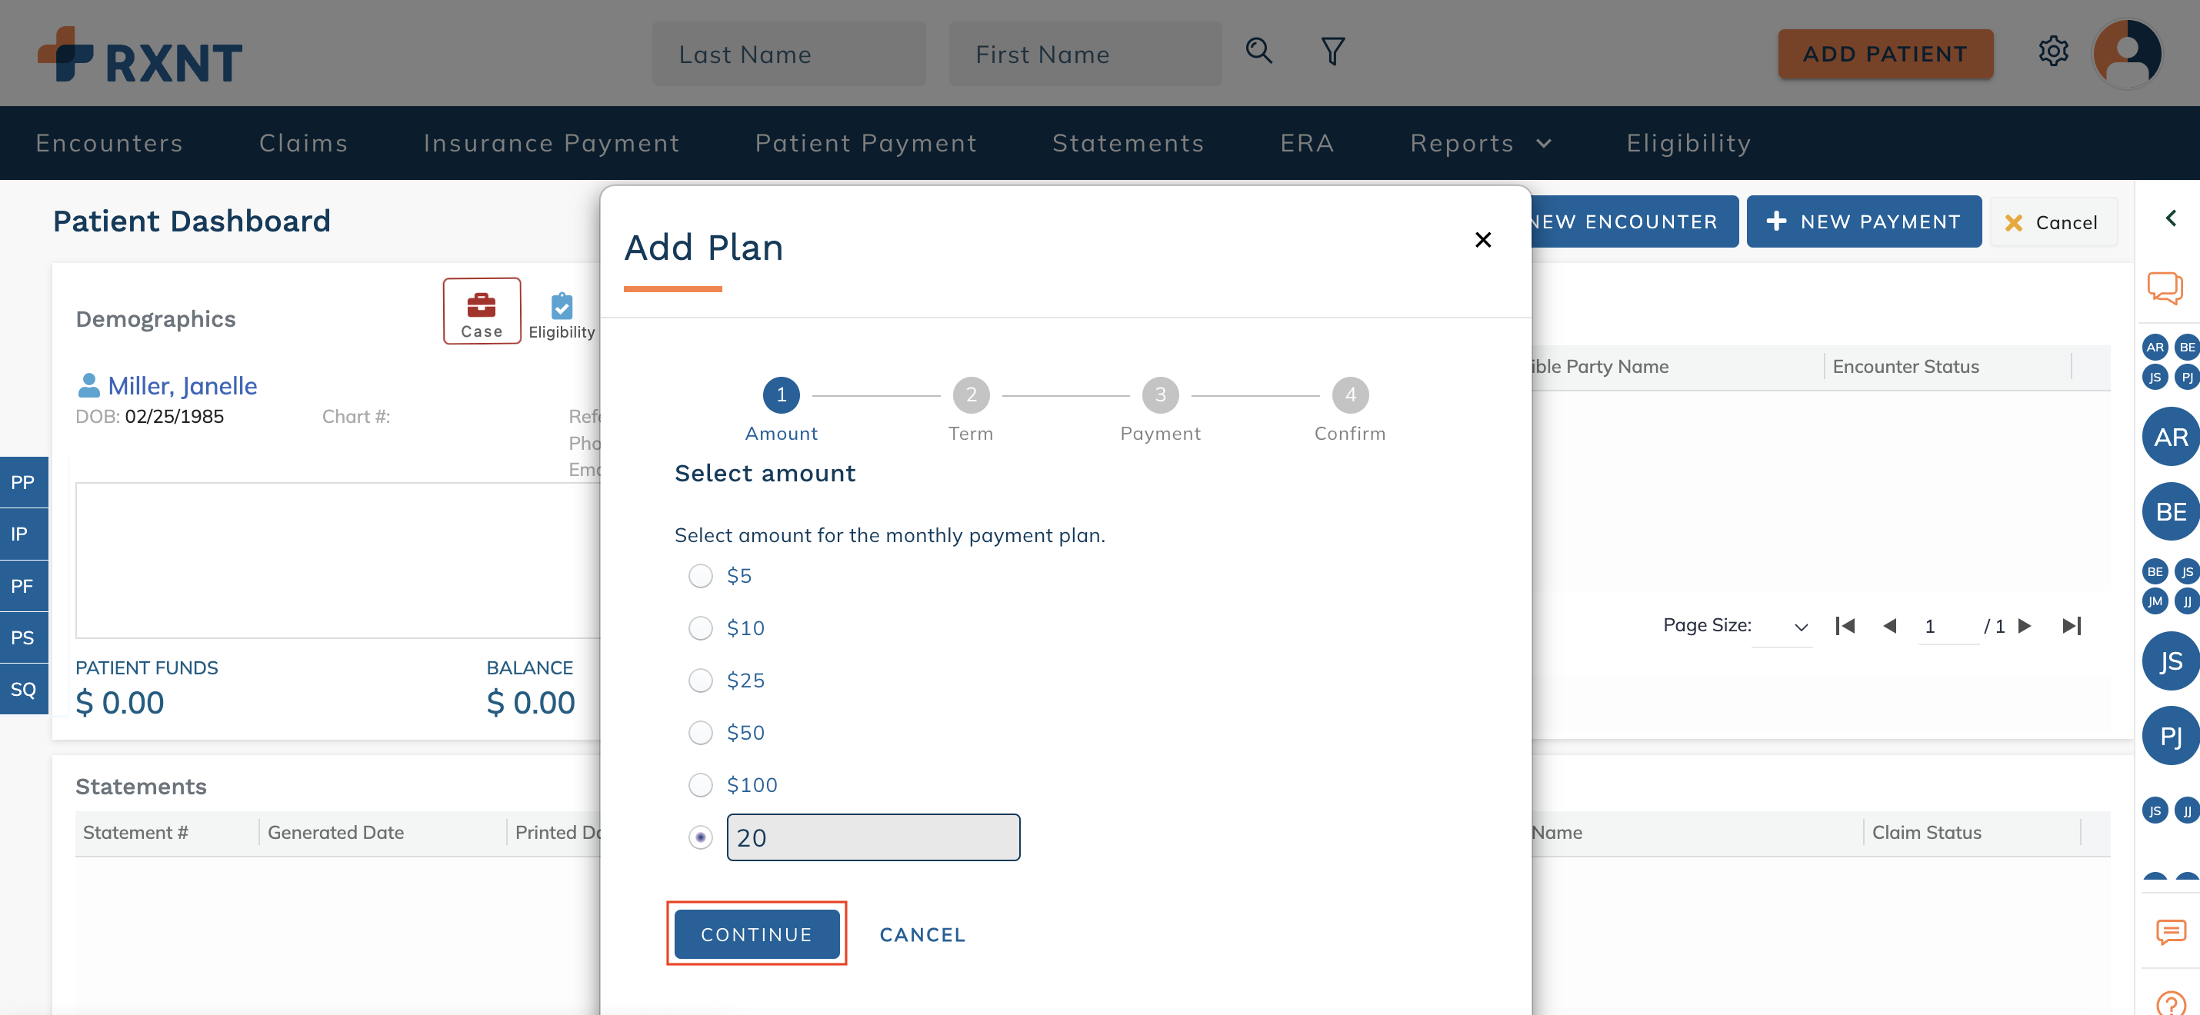This screenshot has width=2200, height=1015.
Task: Open the filter funnel icon
Action: 1332,52
